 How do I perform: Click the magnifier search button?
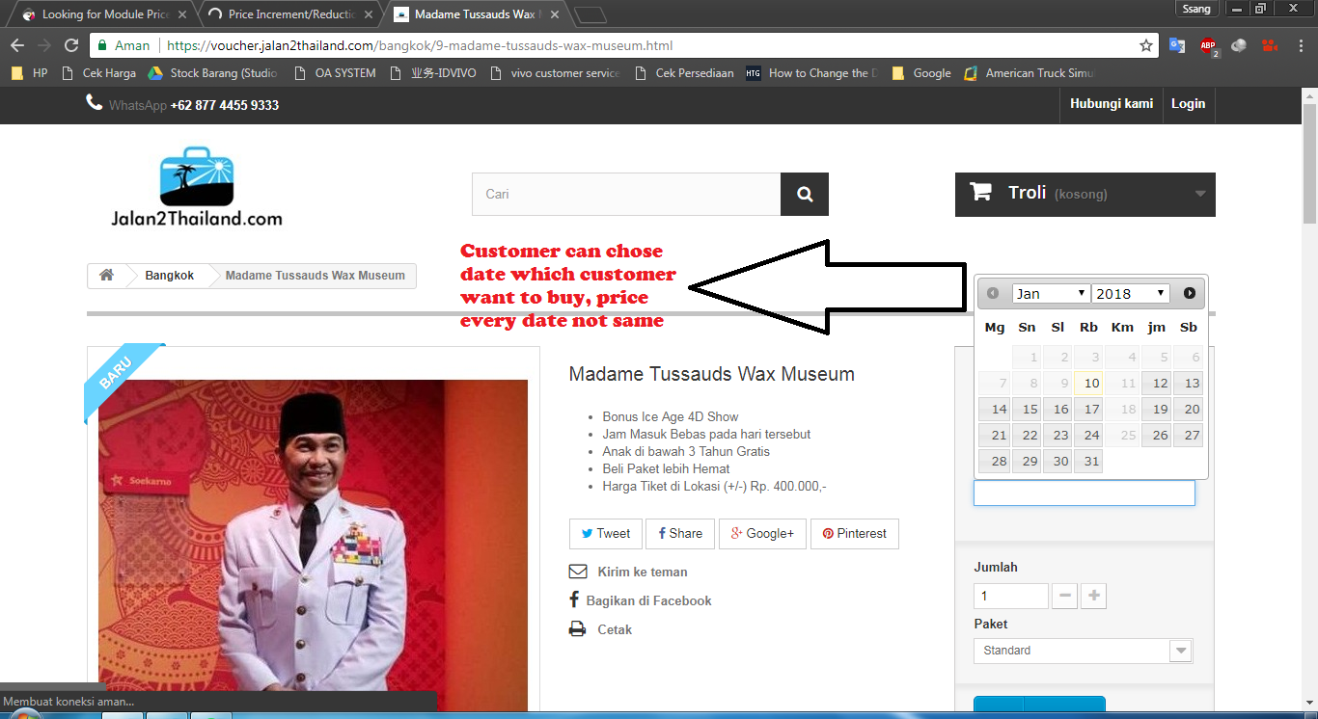click(805, 194)
